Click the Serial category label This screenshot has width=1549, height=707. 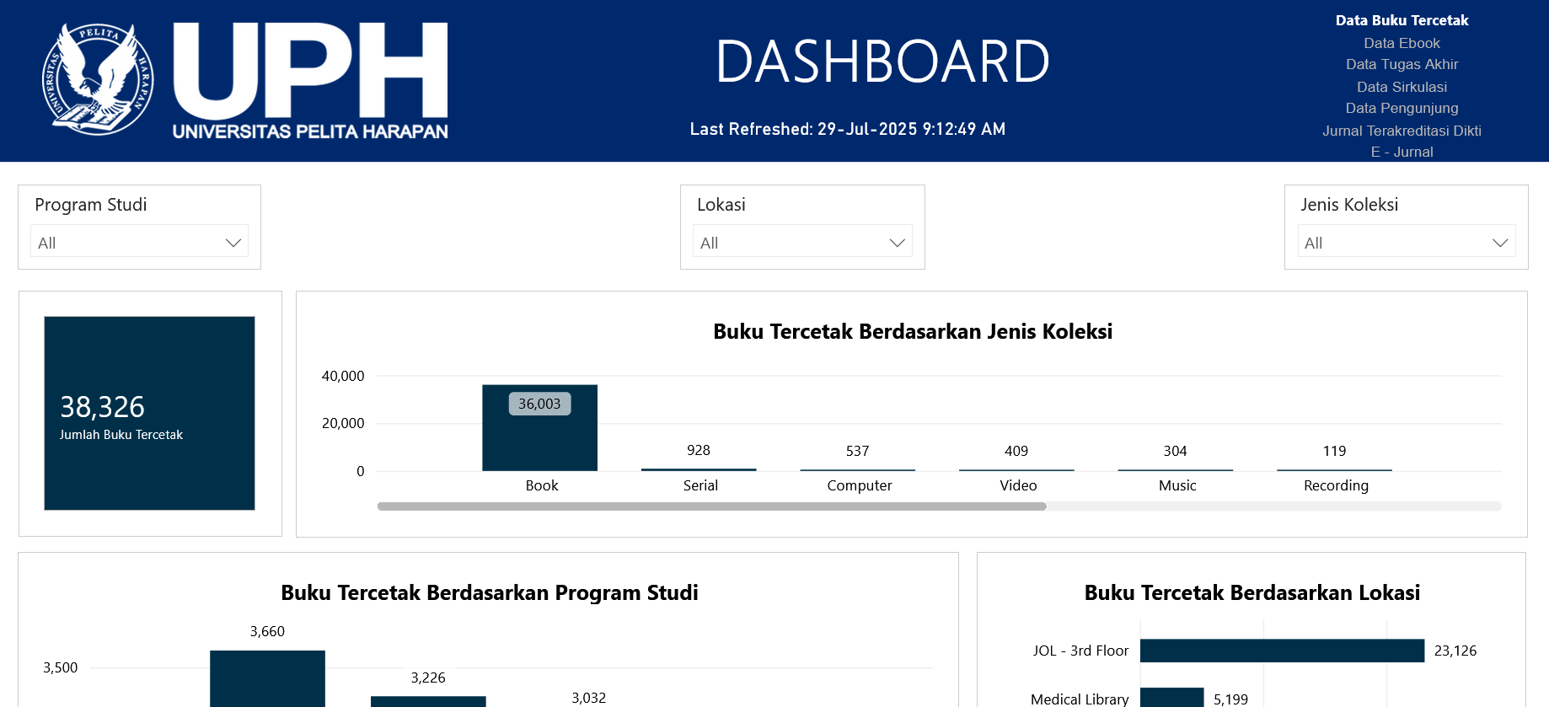pos(700,485)
